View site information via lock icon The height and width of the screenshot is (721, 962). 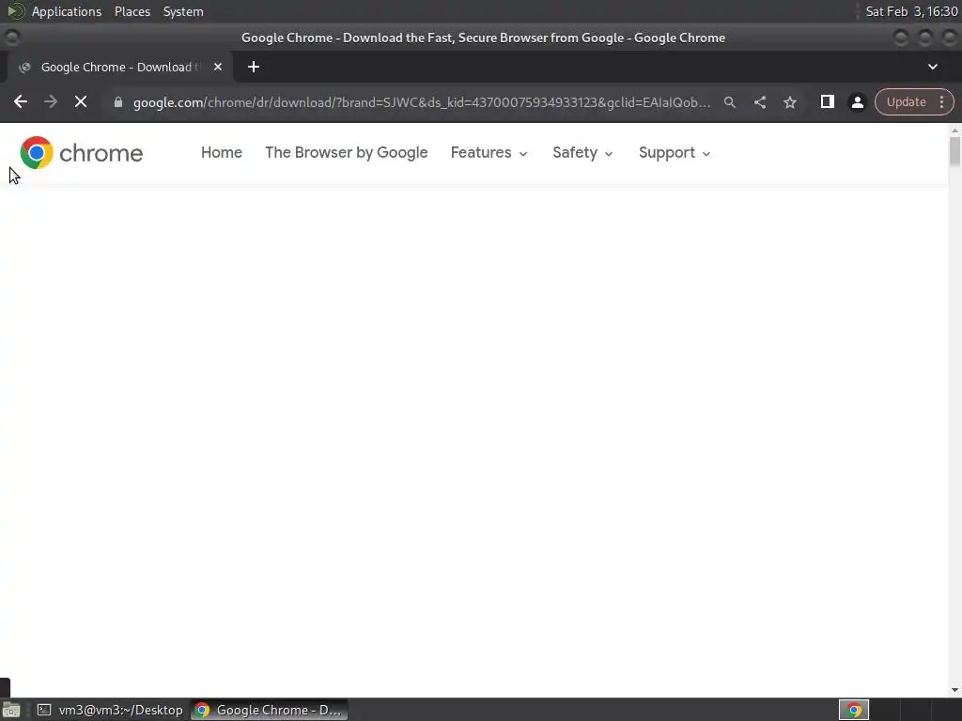click(x=118, y=102)
